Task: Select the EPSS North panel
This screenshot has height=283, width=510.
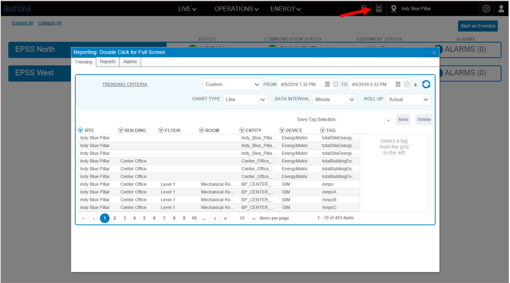Action: point(40,49)
